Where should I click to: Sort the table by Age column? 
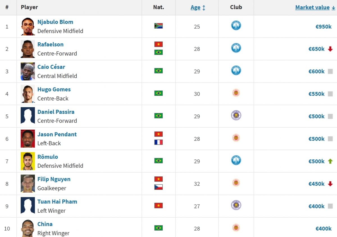click(x=195, y=8)
